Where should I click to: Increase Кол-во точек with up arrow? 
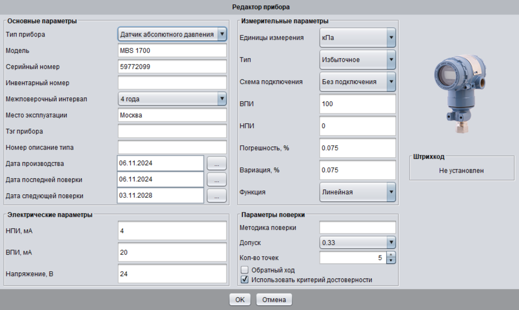pos(391,255)
